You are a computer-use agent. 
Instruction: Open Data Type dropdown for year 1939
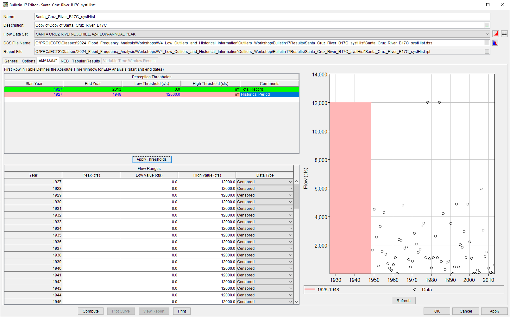(x=291, y=262)
